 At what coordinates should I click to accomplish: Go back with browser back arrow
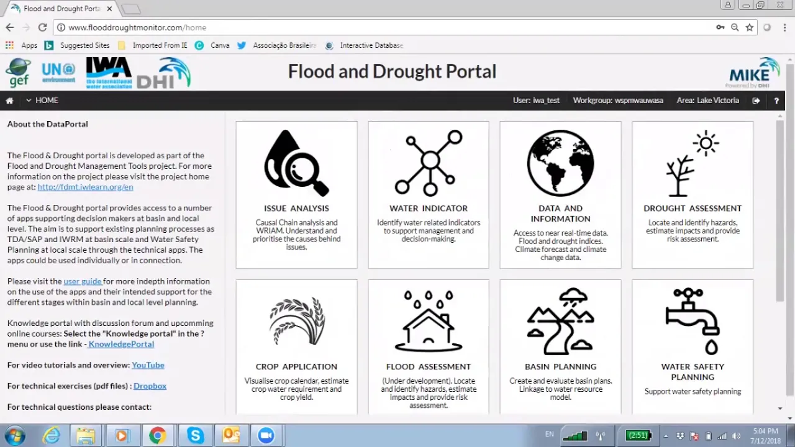pyautogui.click(x=10, y=27)
